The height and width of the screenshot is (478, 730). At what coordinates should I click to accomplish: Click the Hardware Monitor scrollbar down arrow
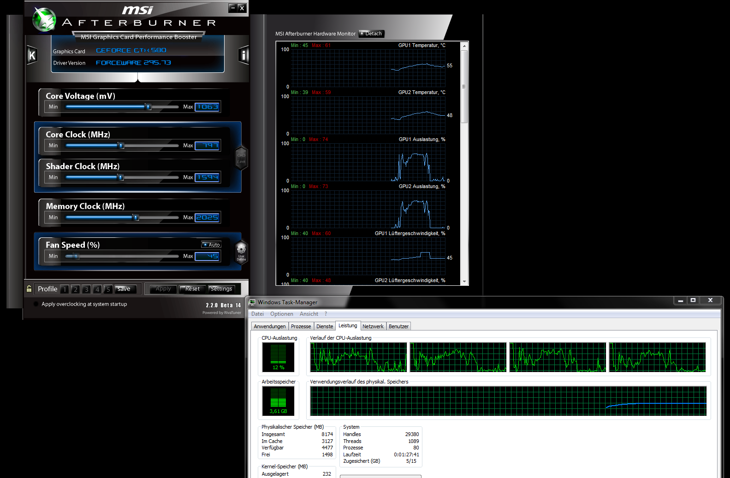(x=464, y=281)
